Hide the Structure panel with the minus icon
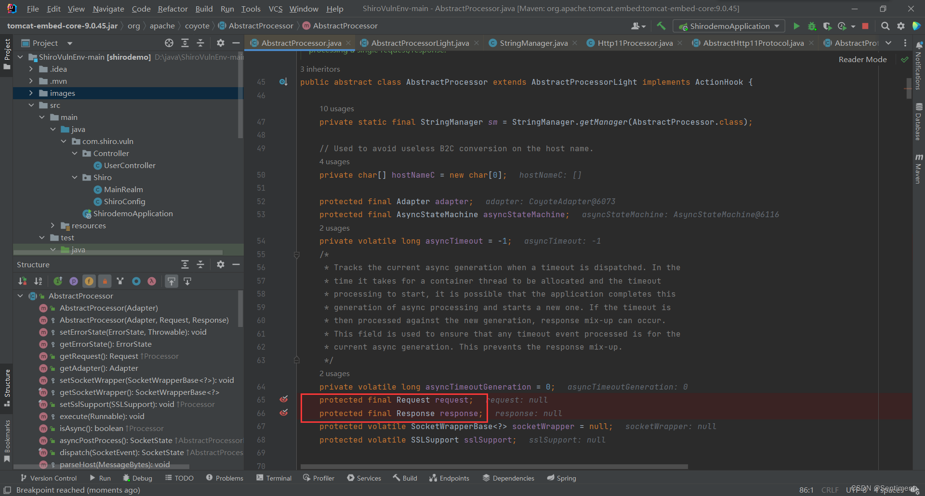925x496 pixels. [x=236, y=264]
